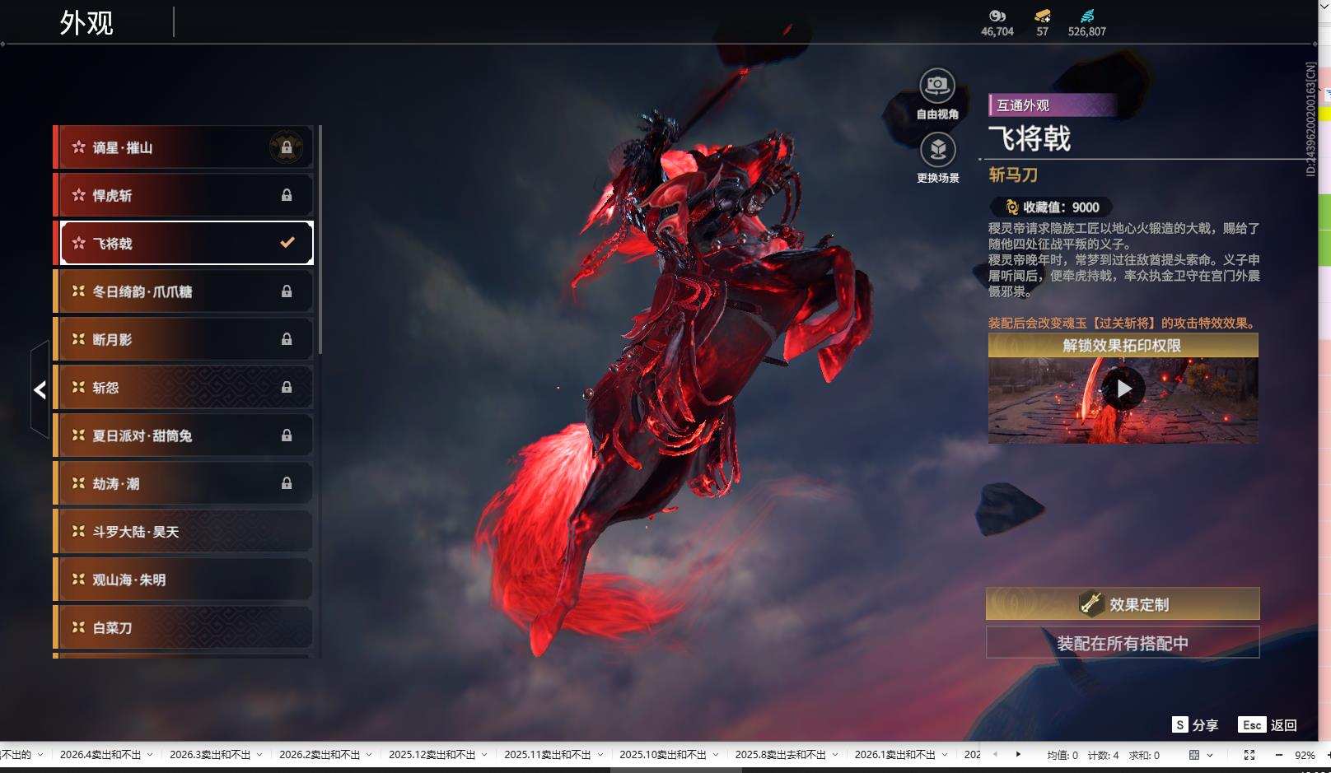This screenshot has height=773, width=1331.
Task: Select the 斗罗大陆·昊天 skin entry
Action: click(183, 532)
